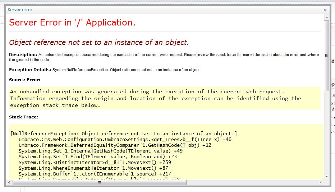This screenshot has height=192, width=335.
Task: Click empty vertical scrollbar track below thumb
Action: 326,136
